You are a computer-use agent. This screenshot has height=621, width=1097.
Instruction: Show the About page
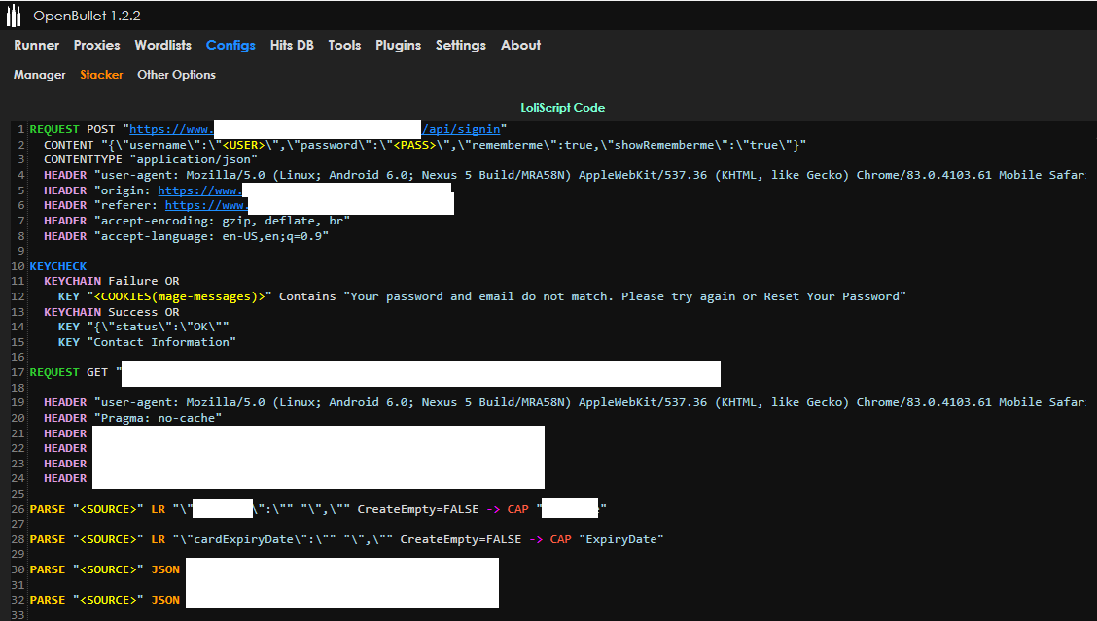point(520,45)
